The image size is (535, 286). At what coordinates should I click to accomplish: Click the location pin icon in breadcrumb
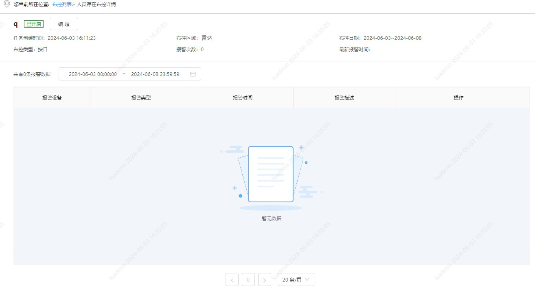(7, 4)
